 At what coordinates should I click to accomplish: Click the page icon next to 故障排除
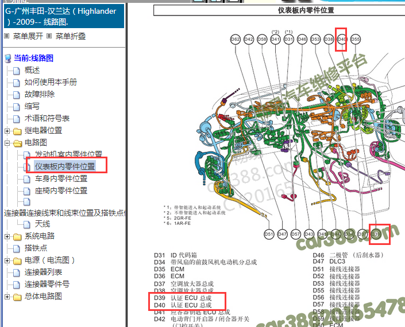pyautogui.click(x=17, y=95)
